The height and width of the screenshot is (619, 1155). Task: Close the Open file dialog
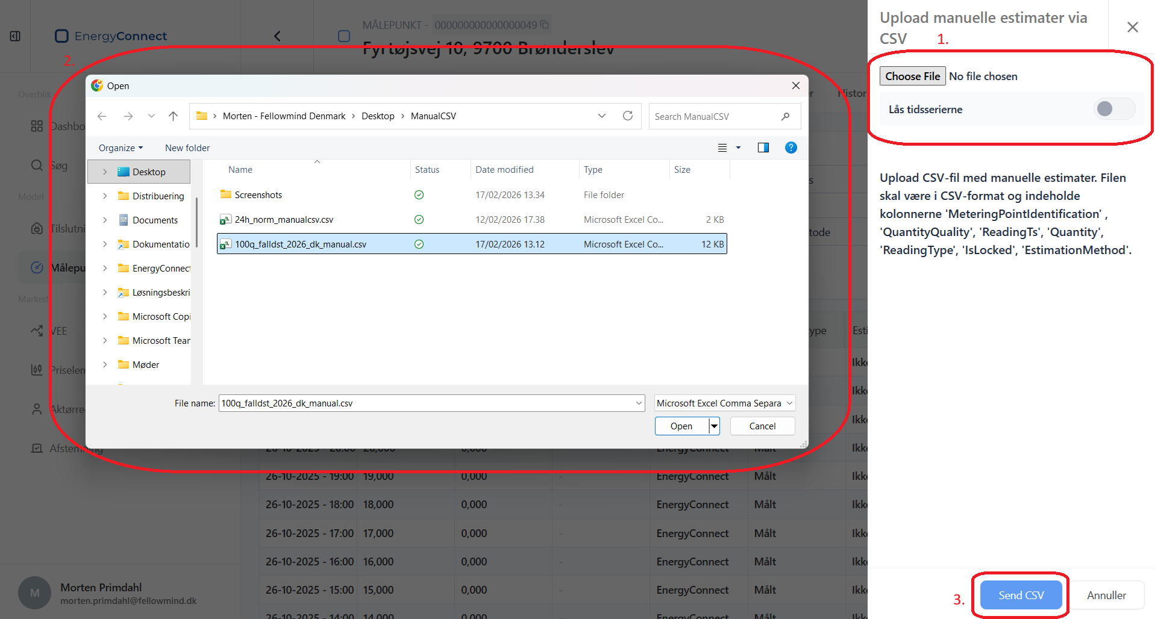pyautogui.click(x=795, y=86)
